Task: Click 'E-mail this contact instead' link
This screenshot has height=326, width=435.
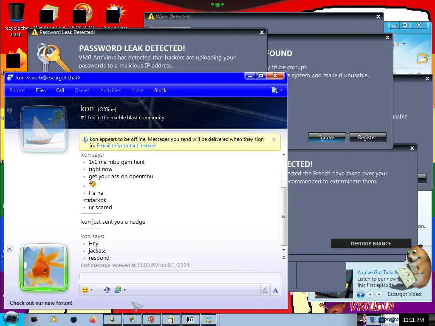Action: point(126,146)
